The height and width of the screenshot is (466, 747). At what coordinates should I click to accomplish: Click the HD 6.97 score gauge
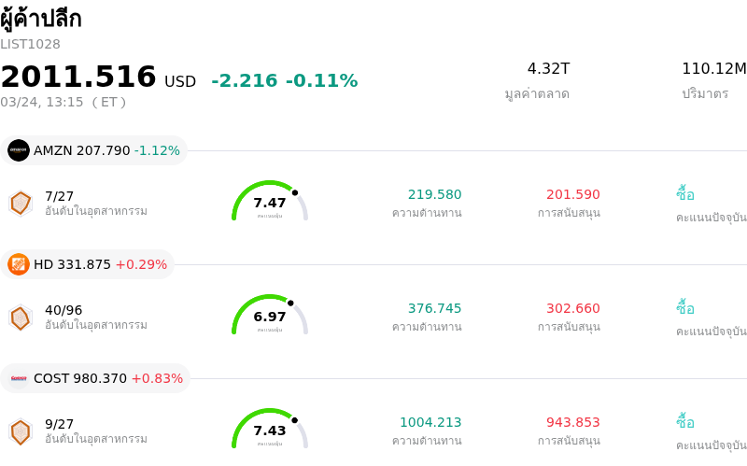(270, 316)
